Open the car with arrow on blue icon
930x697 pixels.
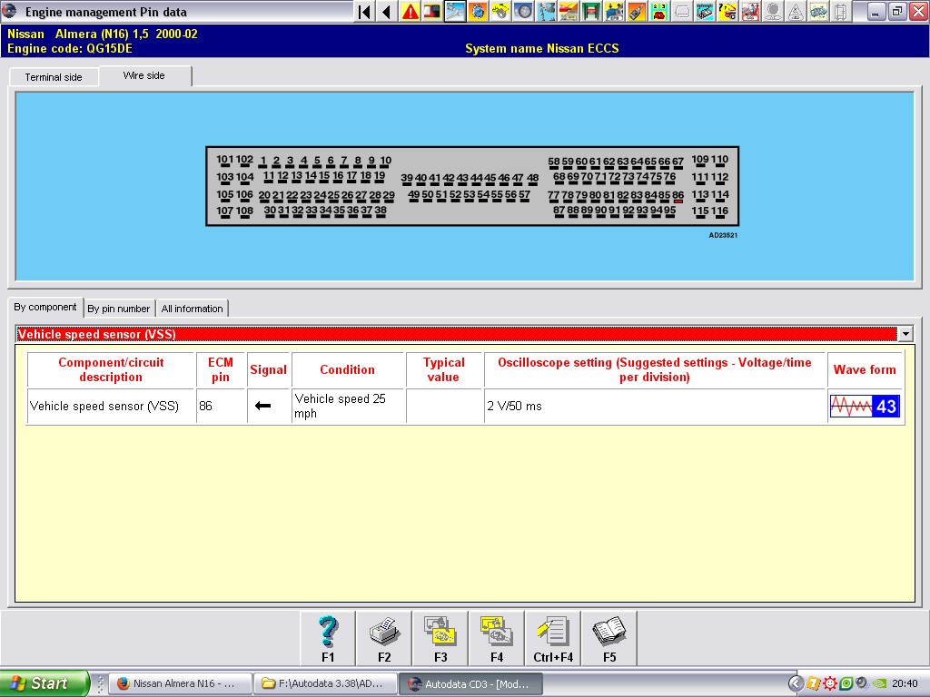tap(614, 11)
